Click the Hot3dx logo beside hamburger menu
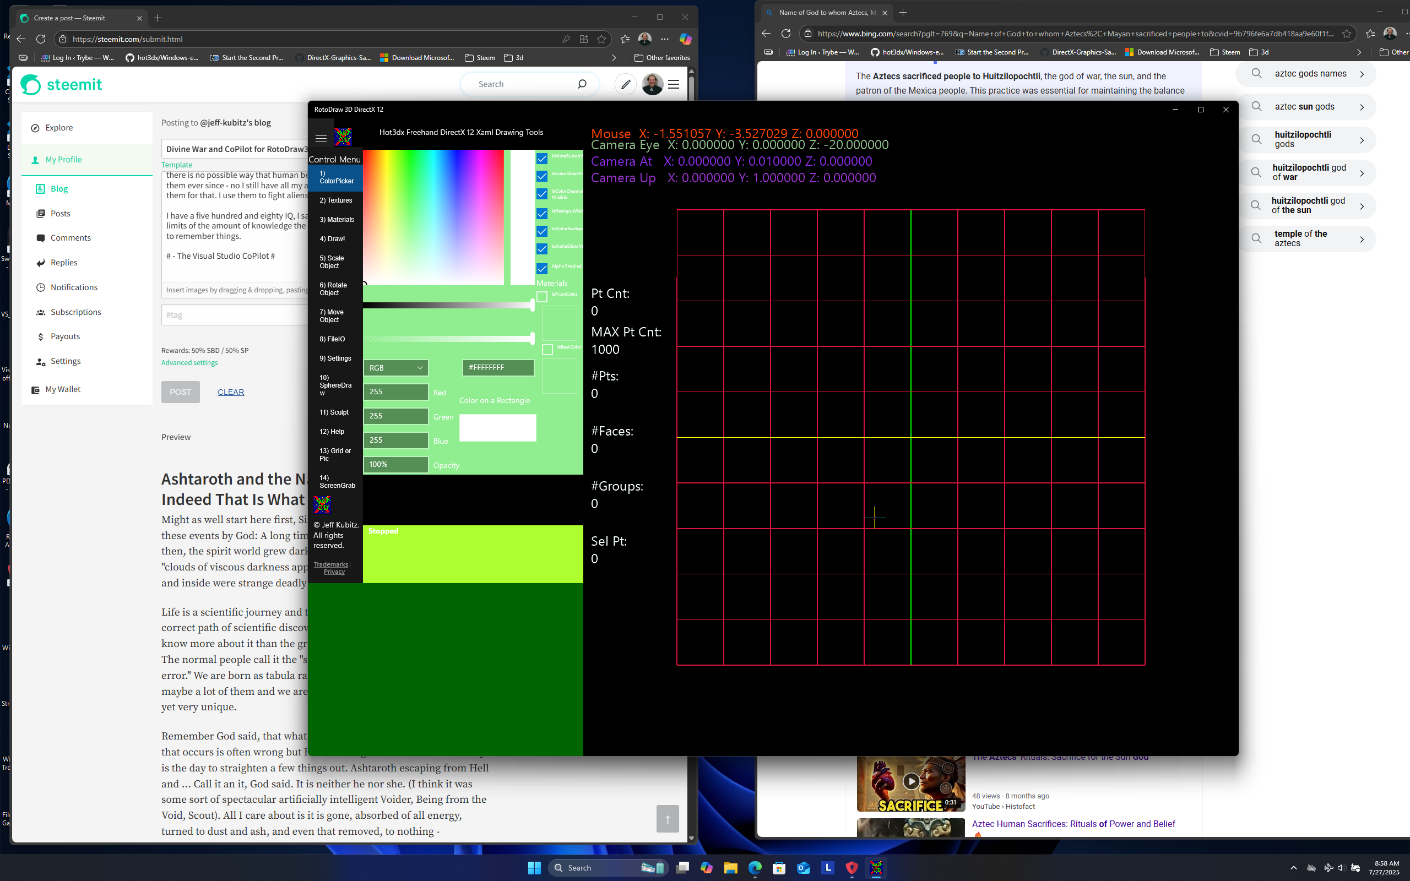 coord(343,137)
